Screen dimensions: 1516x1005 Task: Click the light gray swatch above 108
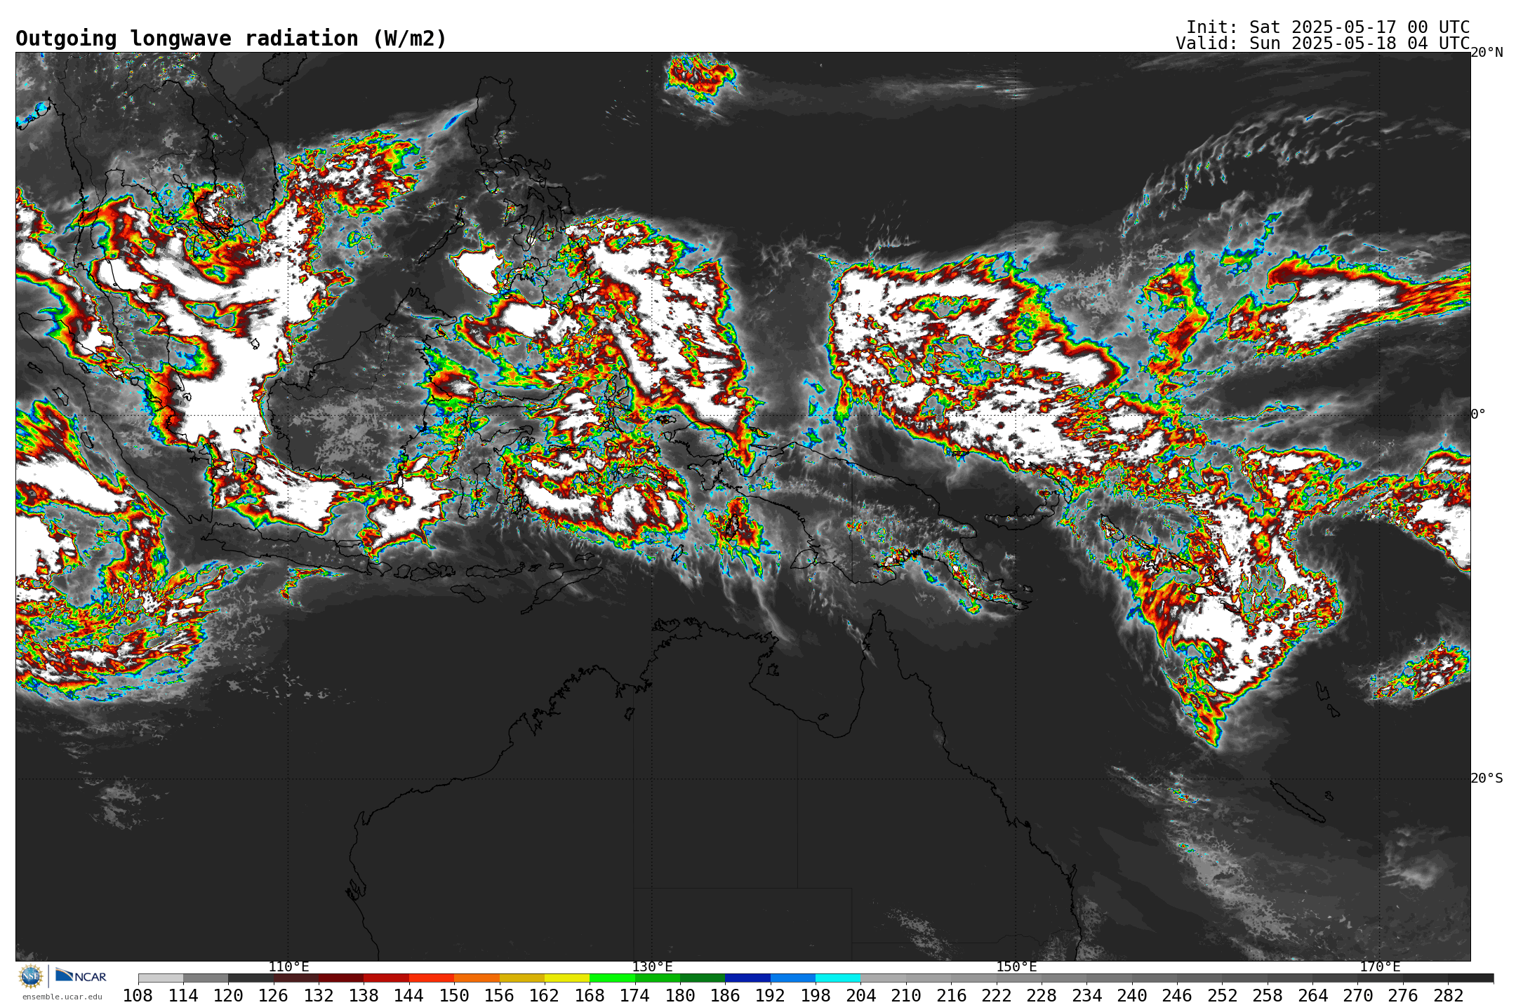coord(161,978)
